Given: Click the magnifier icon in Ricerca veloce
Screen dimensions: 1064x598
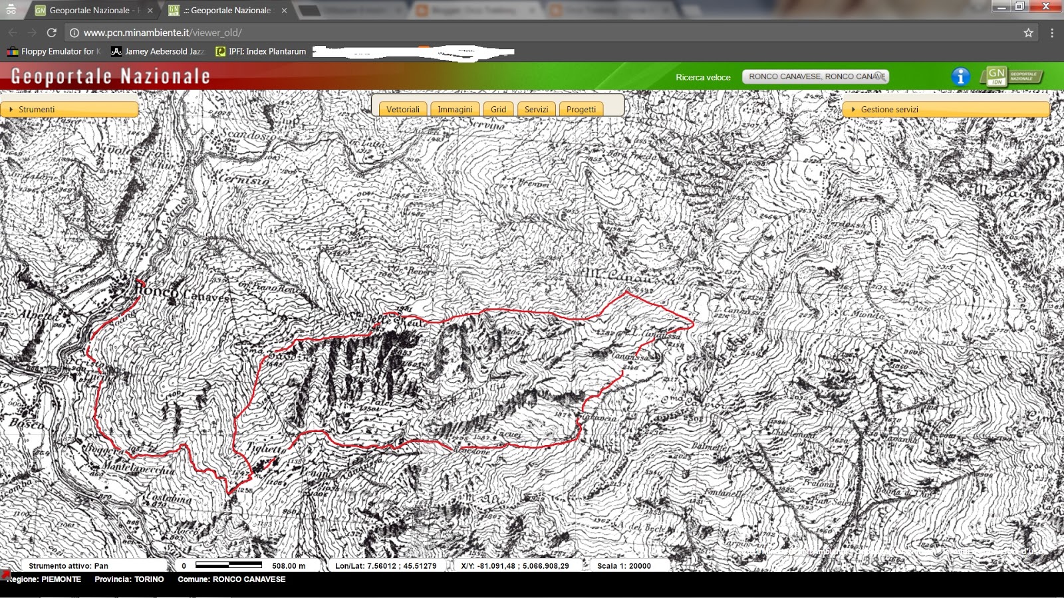Looking at the screenshot, I should point(879,76).
